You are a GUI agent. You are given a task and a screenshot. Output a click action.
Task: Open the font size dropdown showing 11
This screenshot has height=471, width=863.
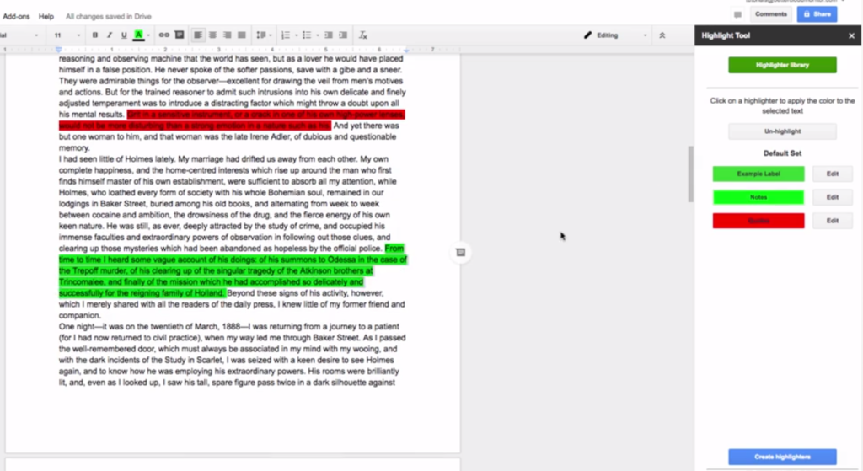(67, 35)
